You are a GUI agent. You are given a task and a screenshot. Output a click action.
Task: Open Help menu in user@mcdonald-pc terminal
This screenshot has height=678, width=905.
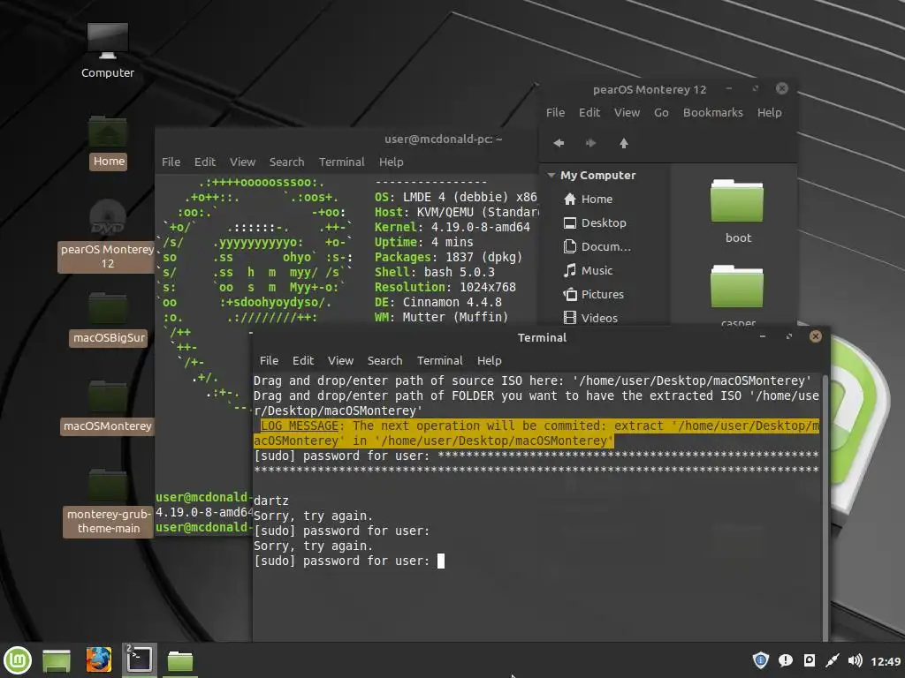coord(392,162)
